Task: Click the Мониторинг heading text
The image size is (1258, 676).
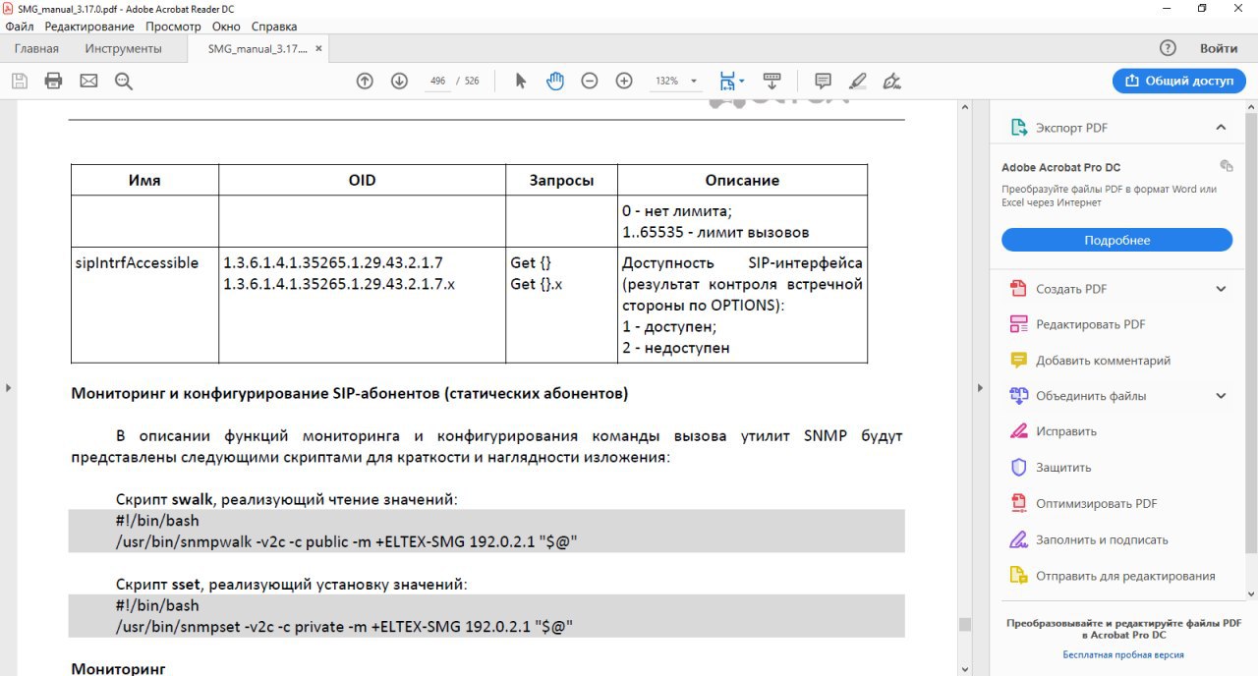Action: point(118,668)
